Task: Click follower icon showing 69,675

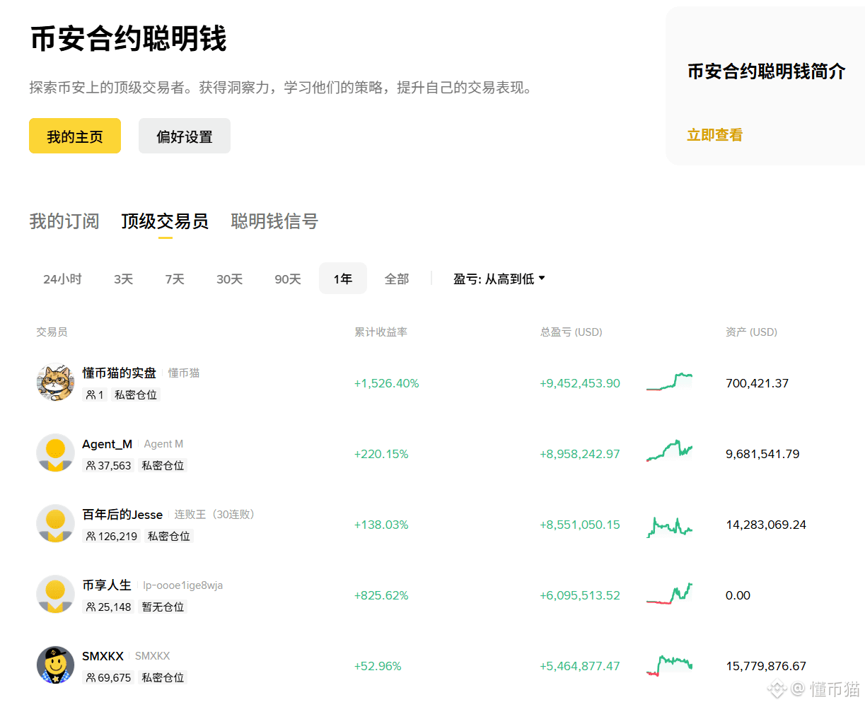Action: click(91, 677)
